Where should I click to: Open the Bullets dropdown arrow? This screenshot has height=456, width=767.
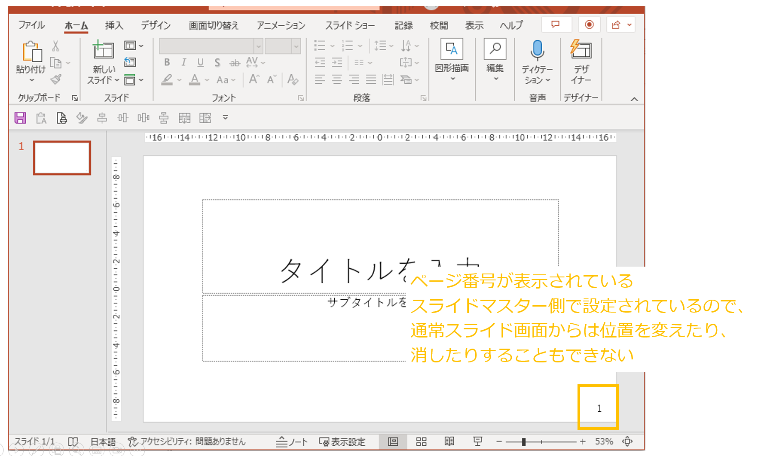[x=332, y=46]
